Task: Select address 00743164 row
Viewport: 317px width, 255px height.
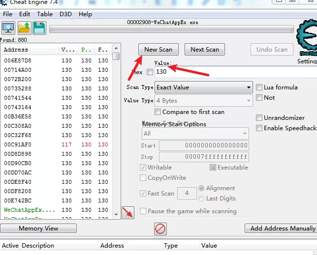Action: pos(57,107)
